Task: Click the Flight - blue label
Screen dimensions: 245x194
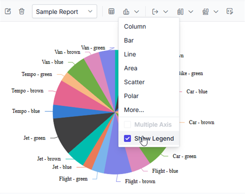Action: point(165,171)
